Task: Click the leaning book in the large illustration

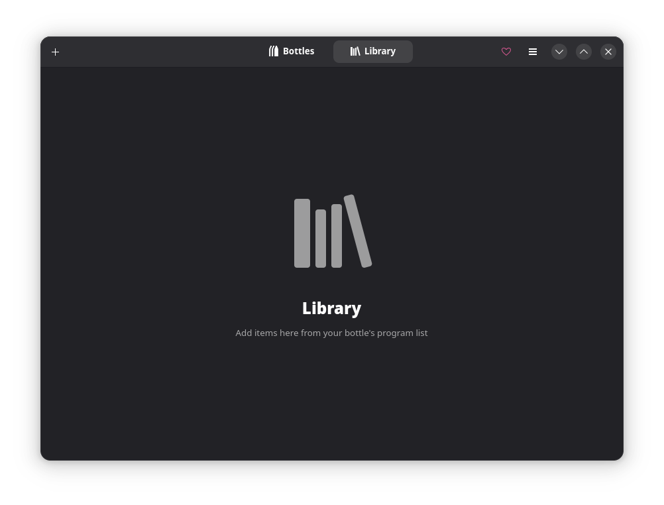Action: click(358, 231)
